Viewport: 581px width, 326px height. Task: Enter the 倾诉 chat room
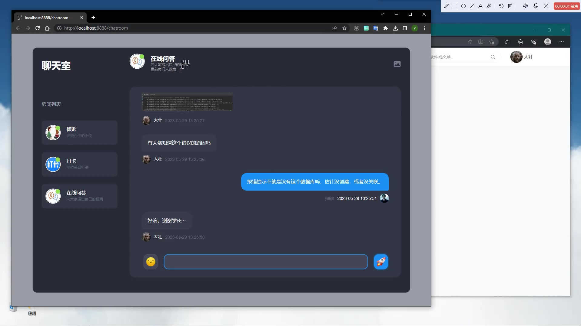click(x=79, y=132)
